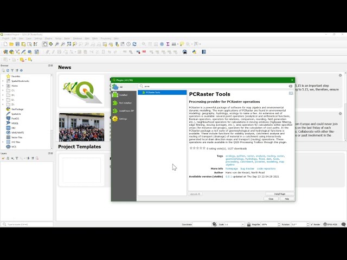The height and width of the screenshot is (260, 347).
Task: Toggle the lock scale padlock icon
Action: [x=249, y=224]
